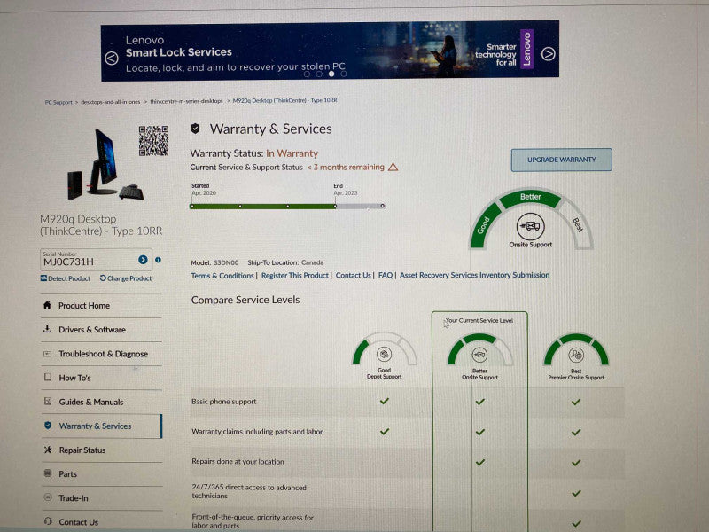Click the Repair Status tools icon
This screenshot has height=532, width=709.
pyautogui.click(x=48, y=450)
